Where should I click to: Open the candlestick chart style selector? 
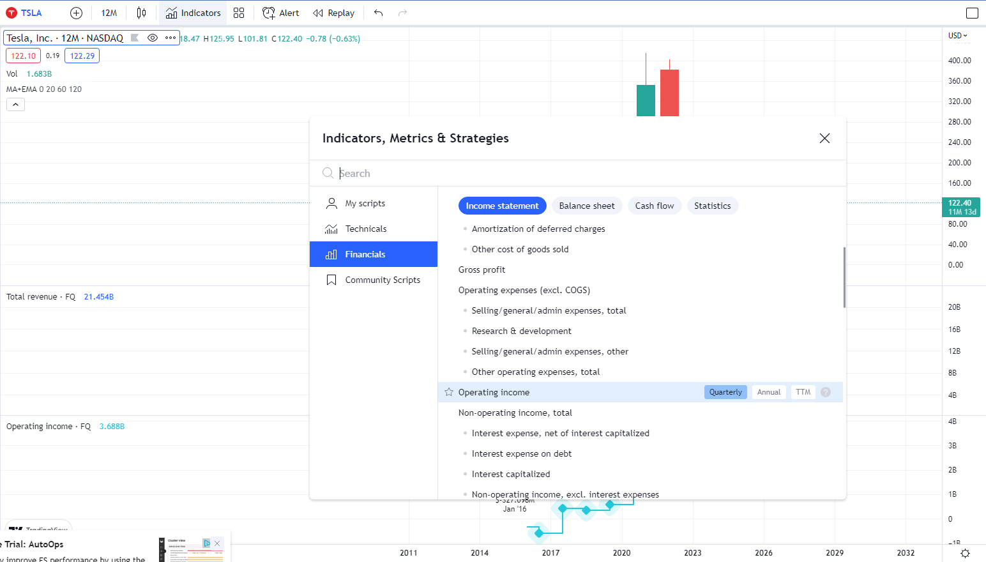coord(141,13)
